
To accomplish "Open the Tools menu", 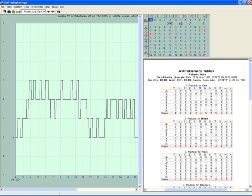I will coord(27,7).
